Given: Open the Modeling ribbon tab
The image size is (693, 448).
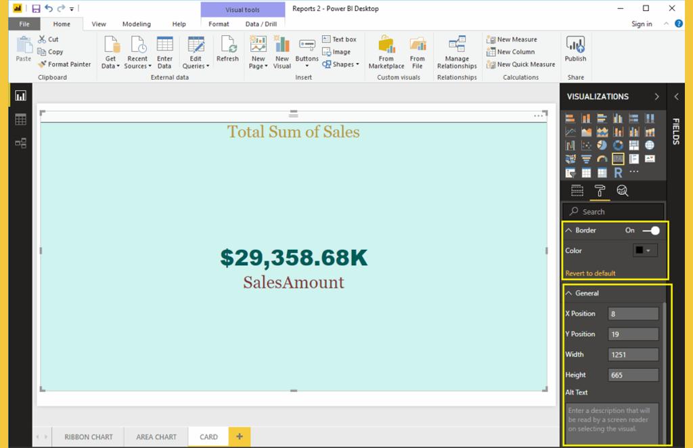Looking at the screenshot, I should (x=136, y=24).
